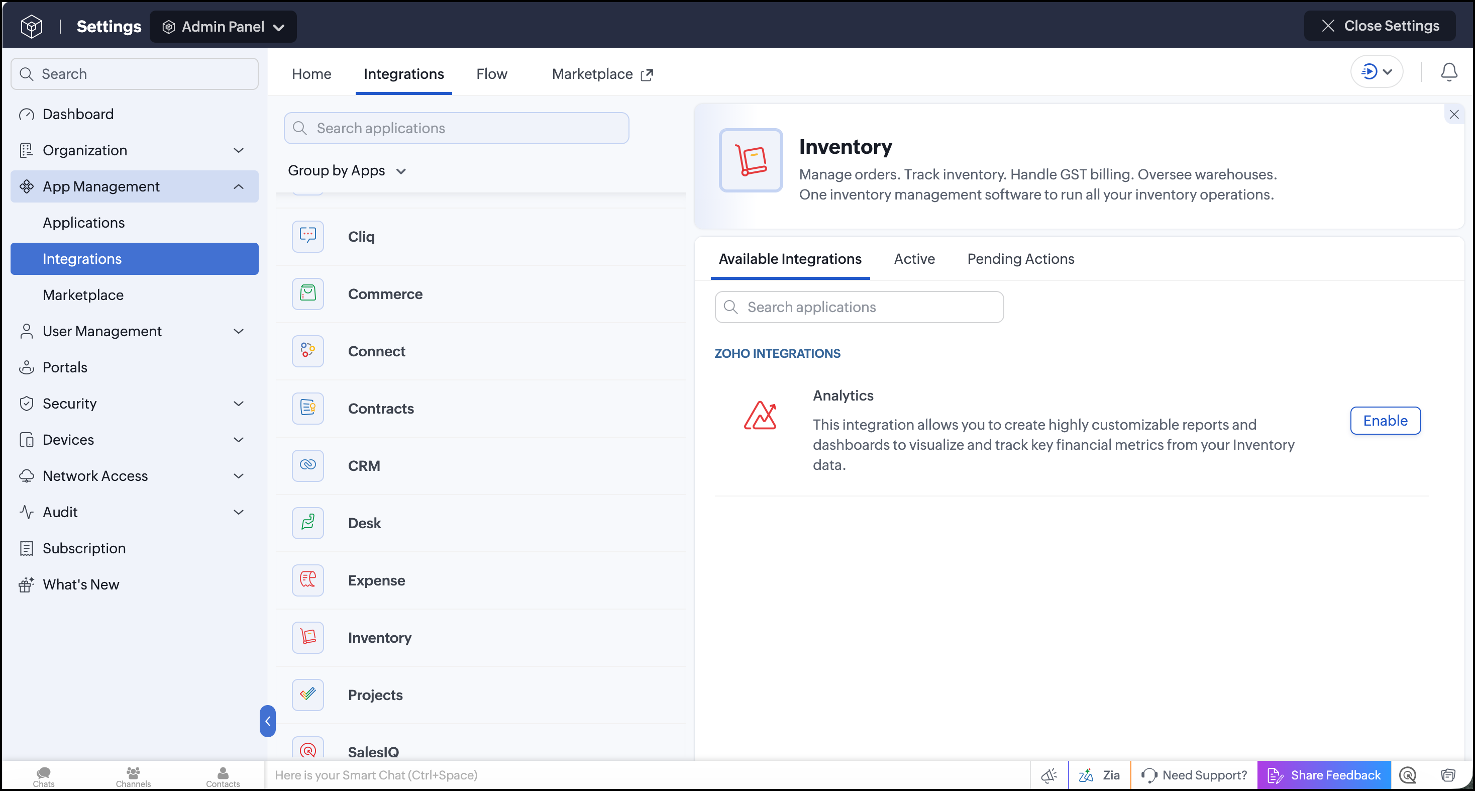The width and height of the screenshot is (1475, 791).
Task: Click the CRM app icon
Action: click(308, 466)
